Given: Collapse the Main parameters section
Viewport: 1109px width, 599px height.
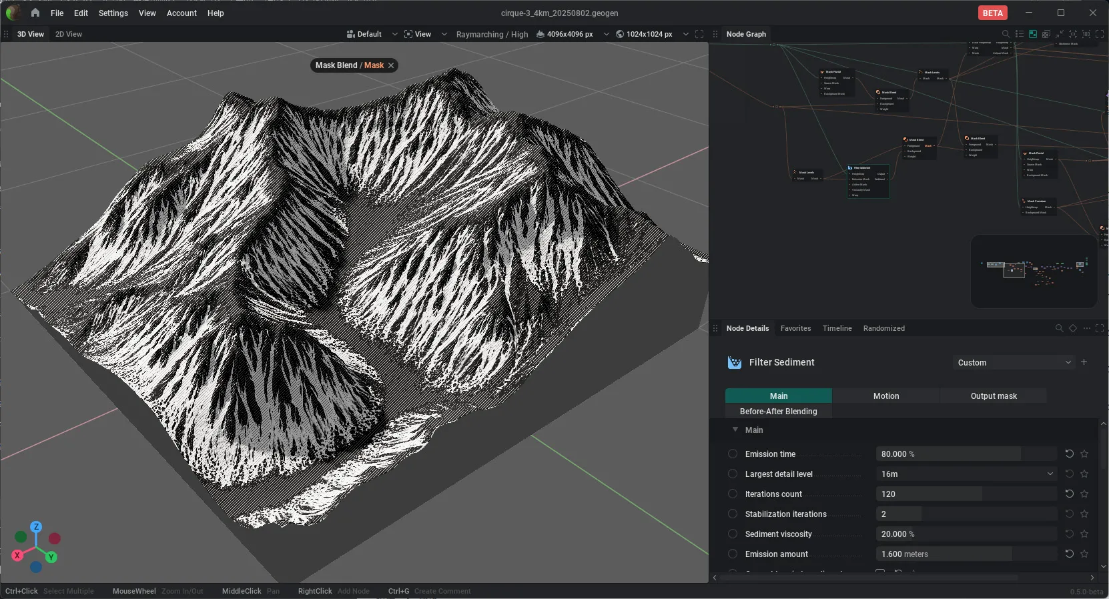Looking at the screenshot, I should pos(735,430).
